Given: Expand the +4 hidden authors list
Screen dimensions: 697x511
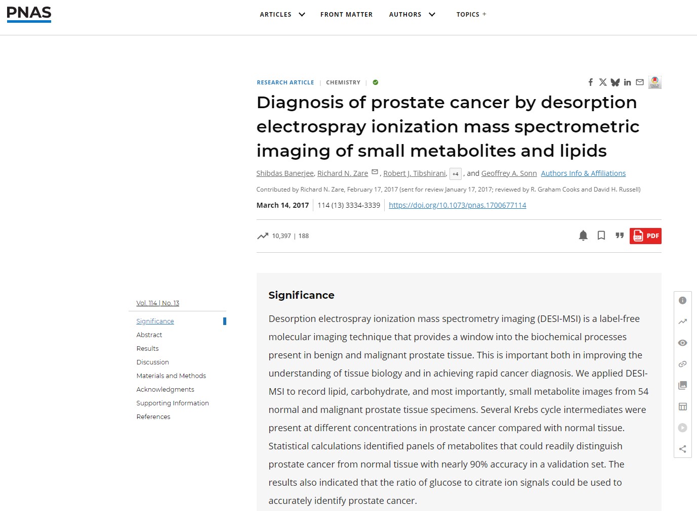Looking at the screenshot, I should coord(455,174).
